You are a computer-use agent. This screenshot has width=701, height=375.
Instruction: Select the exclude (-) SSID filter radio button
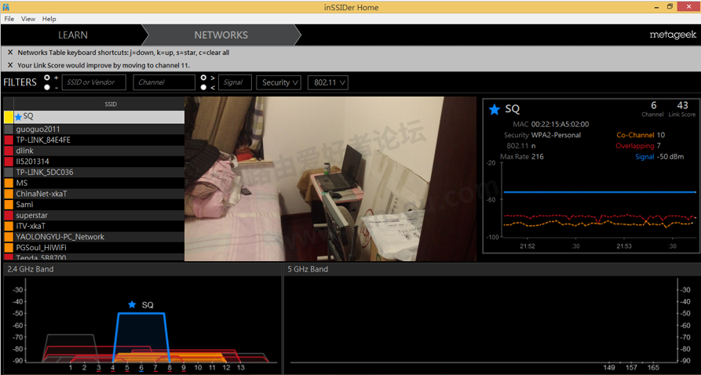(x=47, y=87)
